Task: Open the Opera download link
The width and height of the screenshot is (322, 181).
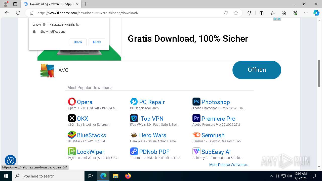Action: click(85, 102)
